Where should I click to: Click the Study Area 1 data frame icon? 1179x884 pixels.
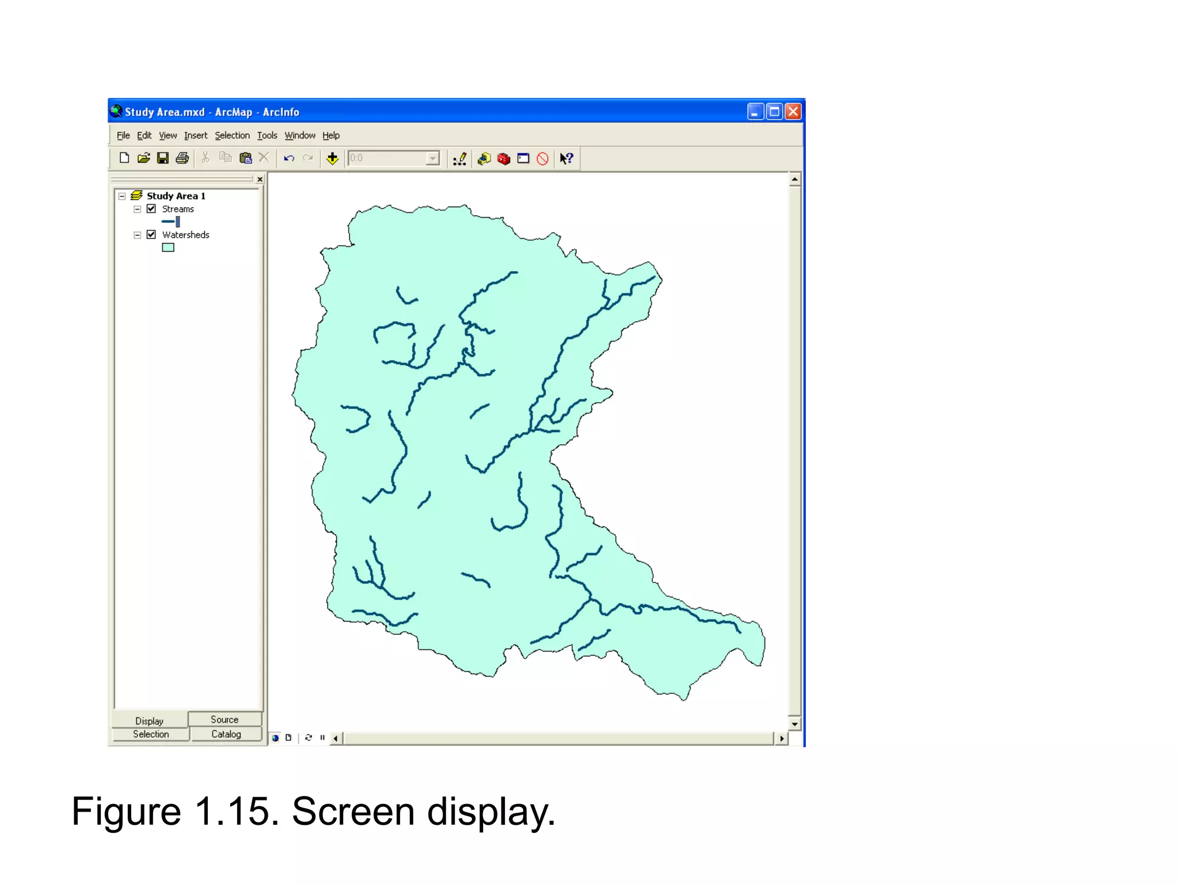136,196
